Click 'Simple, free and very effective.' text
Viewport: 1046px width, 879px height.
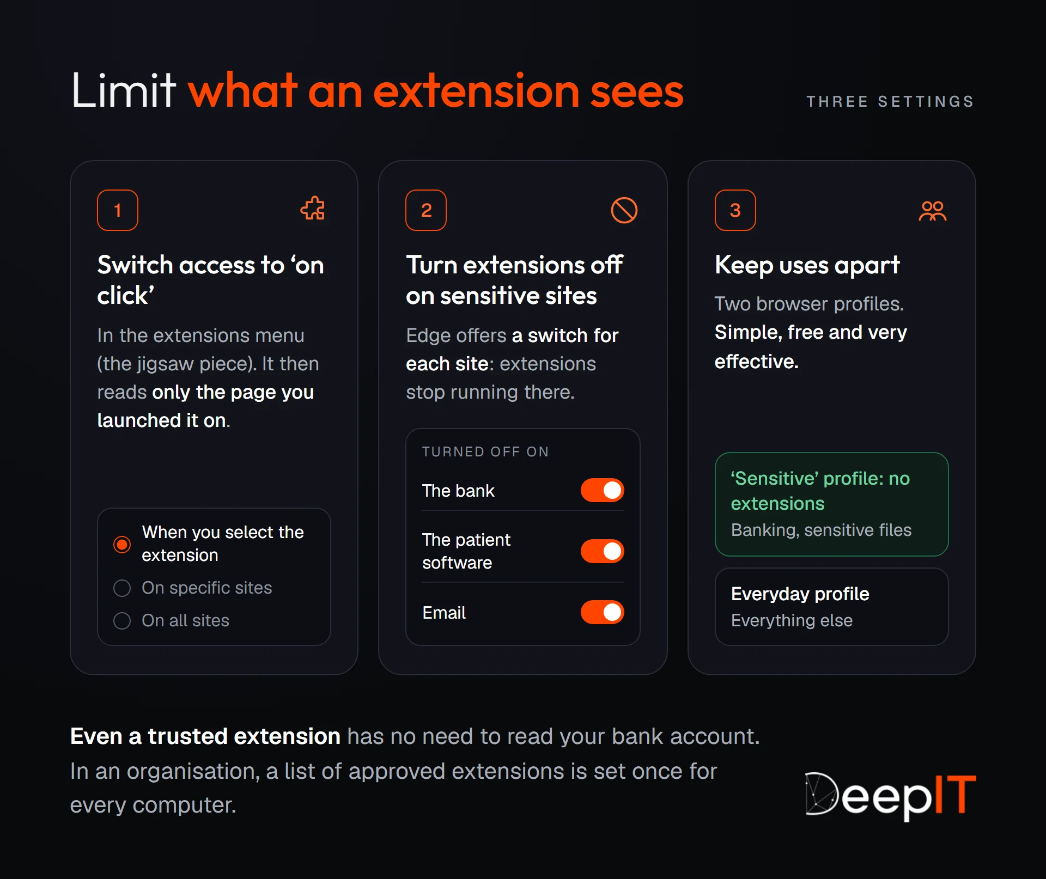pos(811,346)
